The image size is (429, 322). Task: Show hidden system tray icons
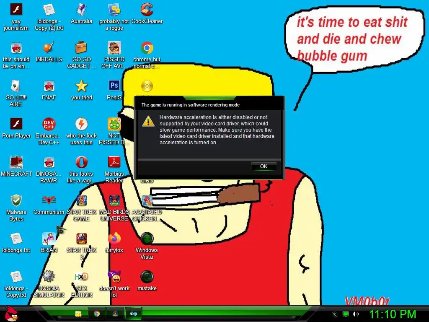click(x=335, y=314)
